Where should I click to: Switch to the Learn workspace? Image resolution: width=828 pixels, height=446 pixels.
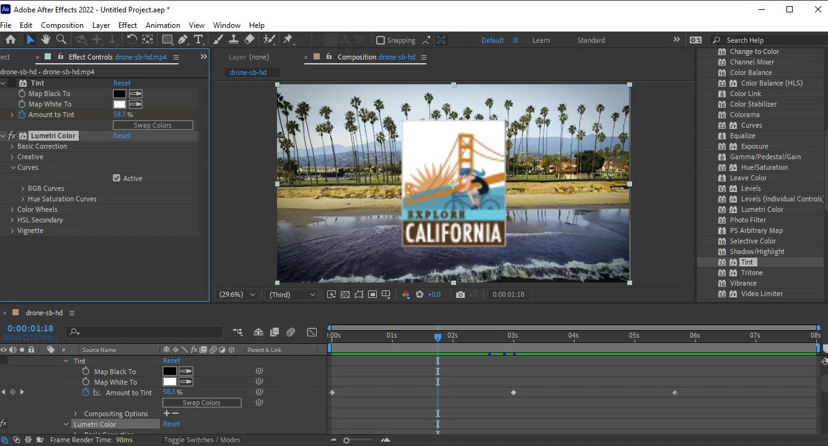[x=540, y=40]
